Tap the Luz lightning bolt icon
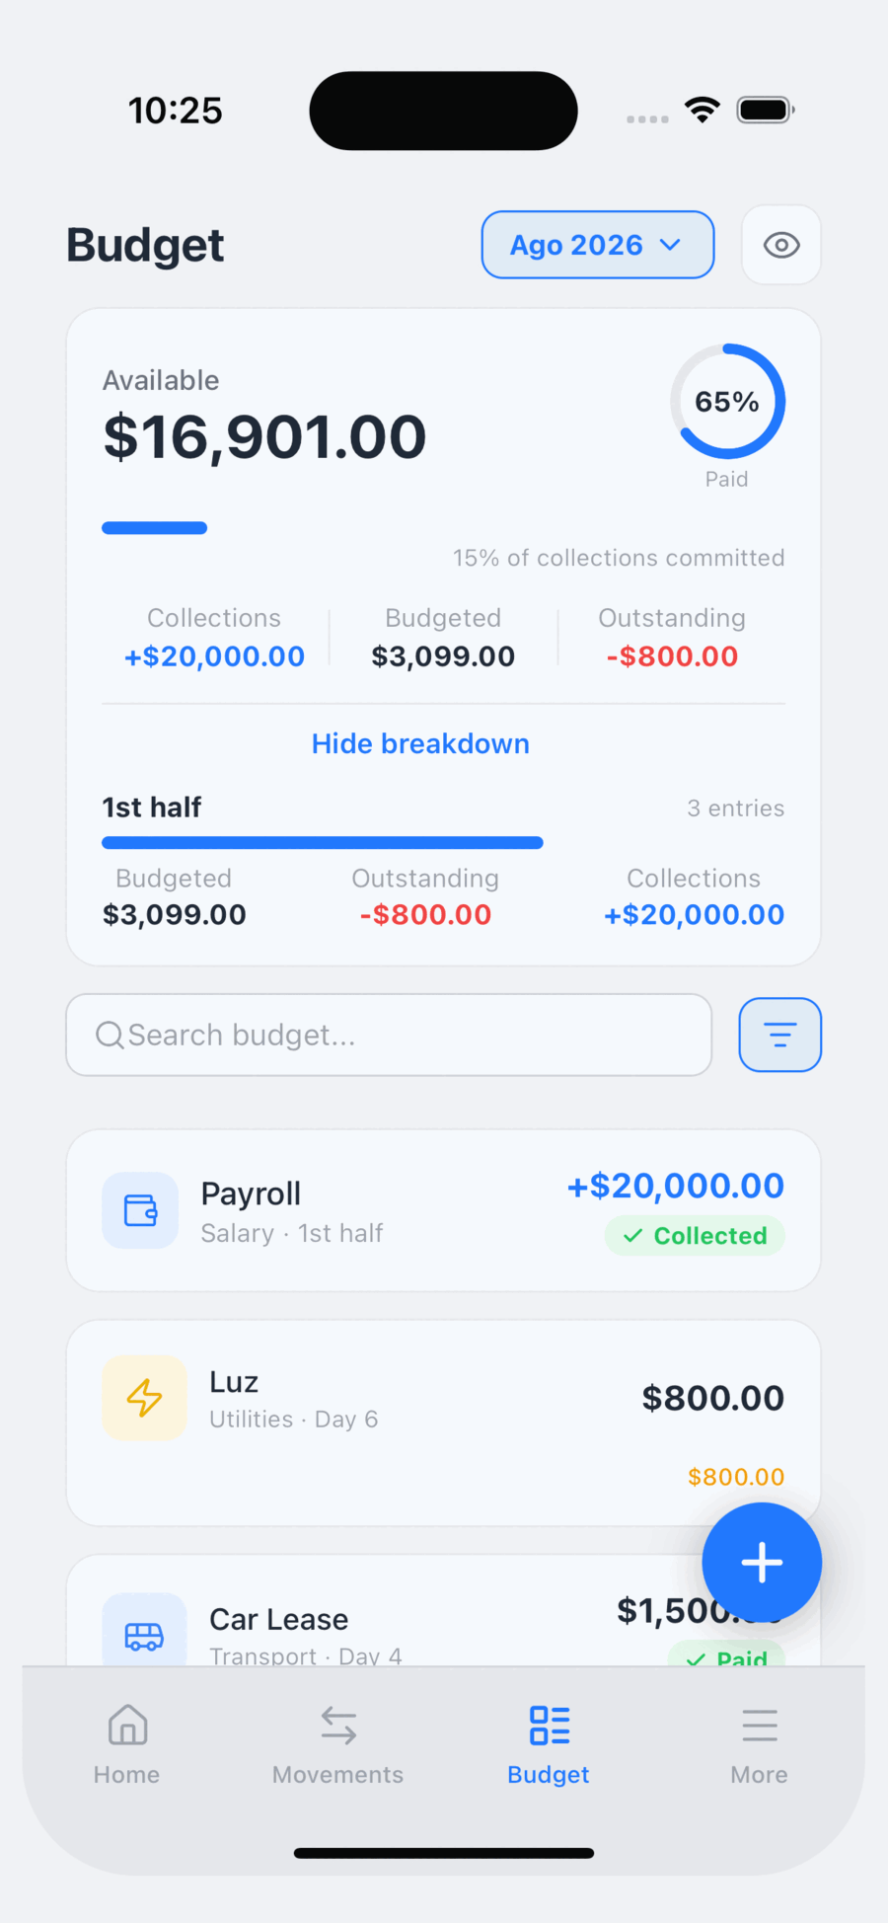The height and width of the screenshot is (1923, 888). (144, 1398)
